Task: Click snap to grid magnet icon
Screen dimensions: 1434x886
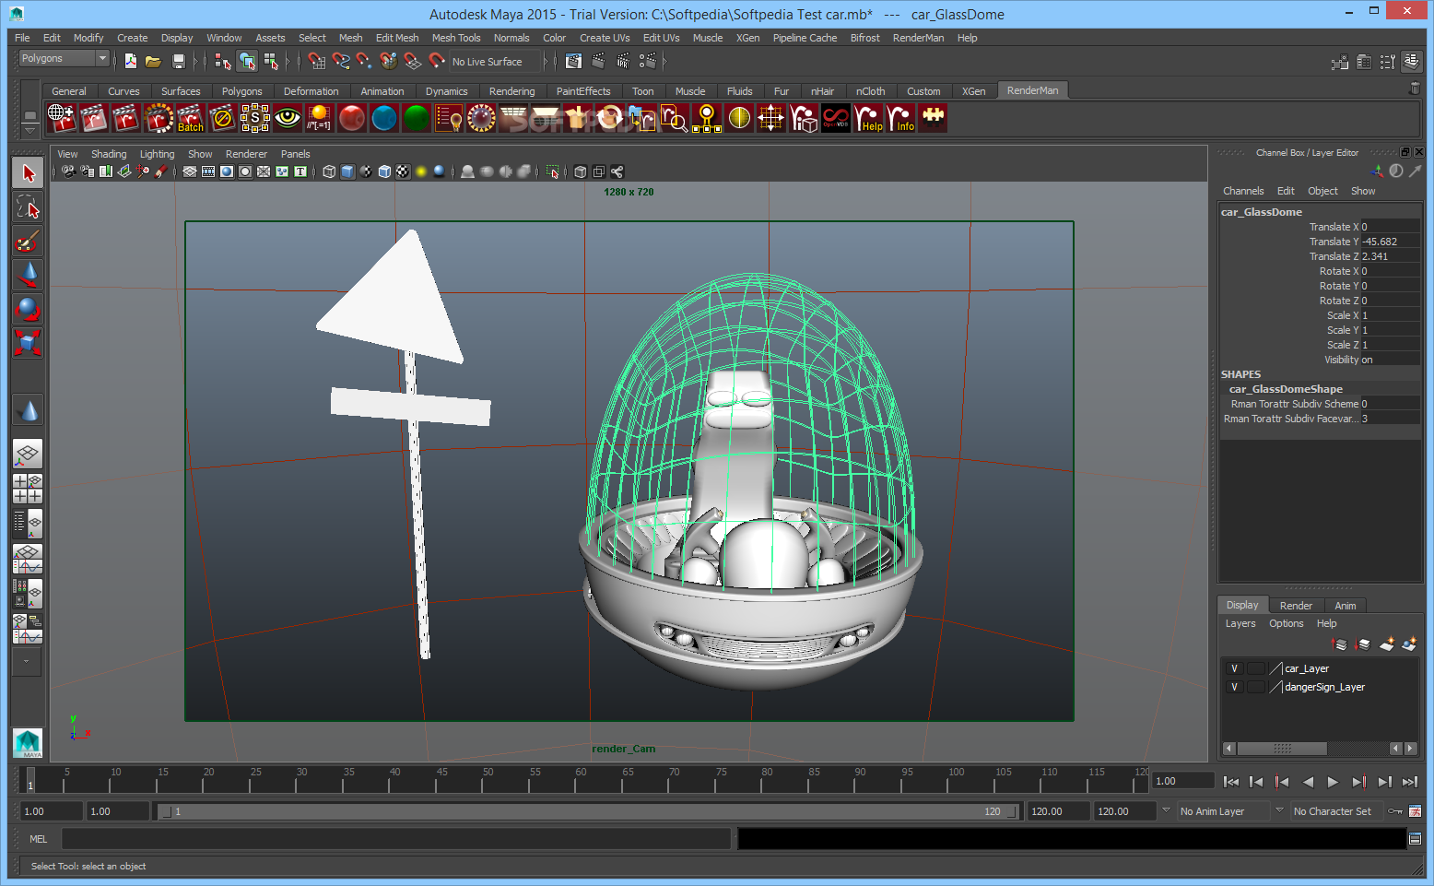Action: pyautogui.click(x=316, y=61)
